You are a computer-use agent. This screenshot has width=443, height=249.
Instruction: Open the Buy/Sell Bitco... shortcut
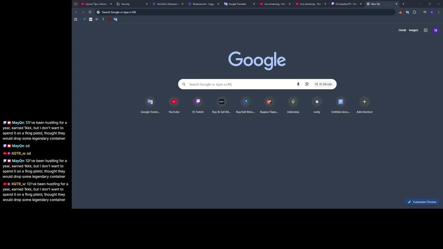coord(245,105)
